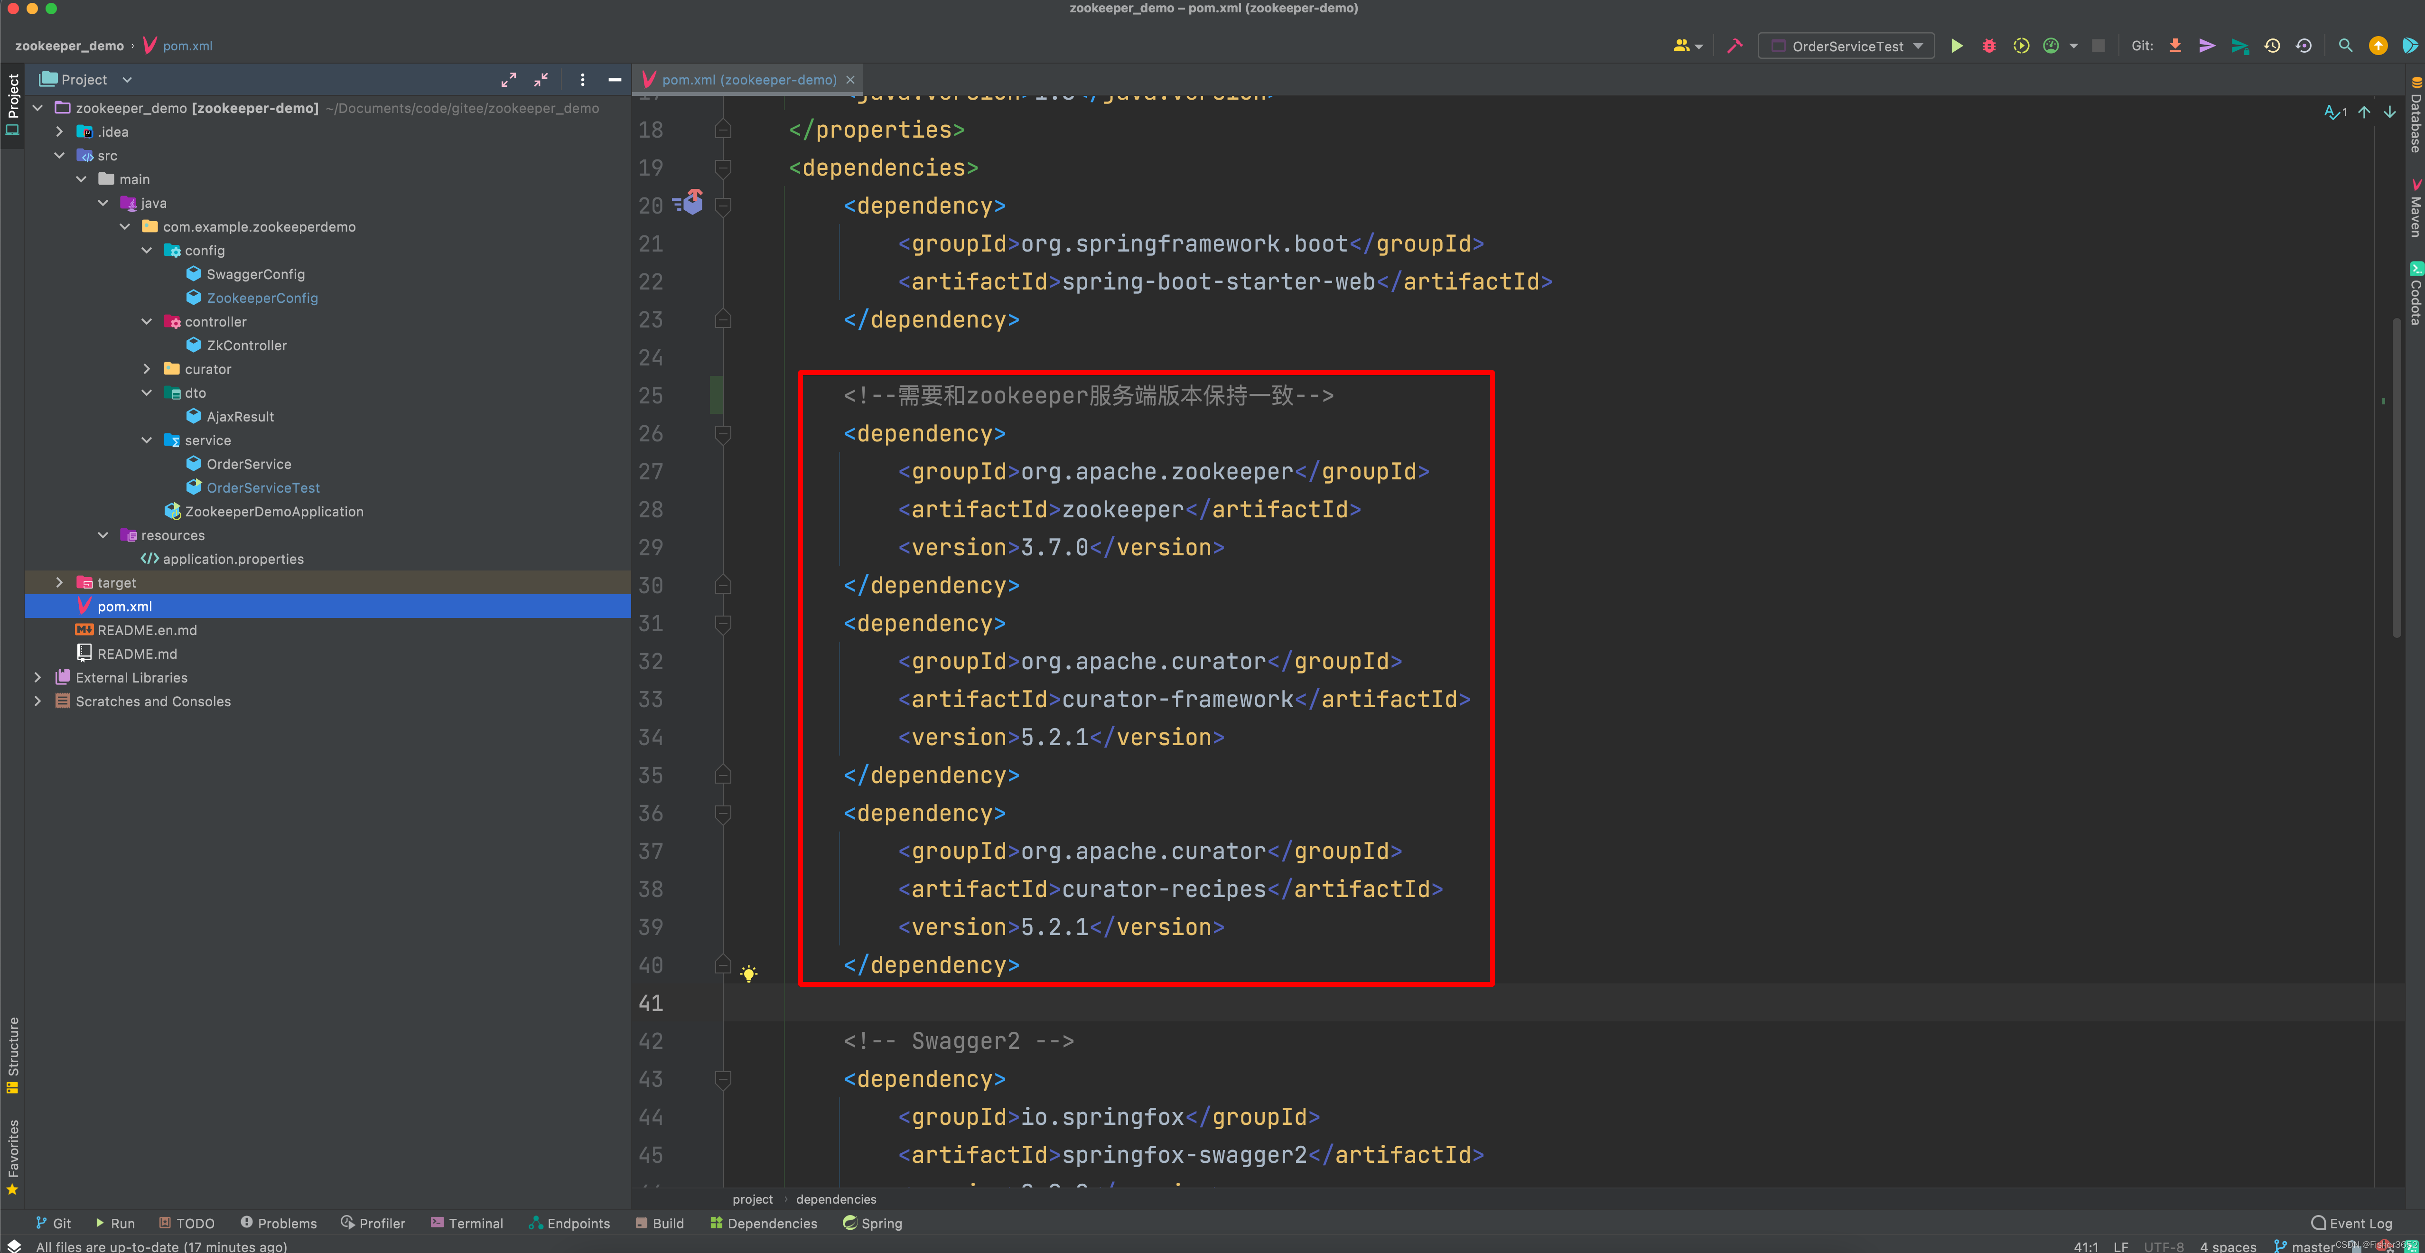Open Project panel options three-dot menu

[583, 80]
